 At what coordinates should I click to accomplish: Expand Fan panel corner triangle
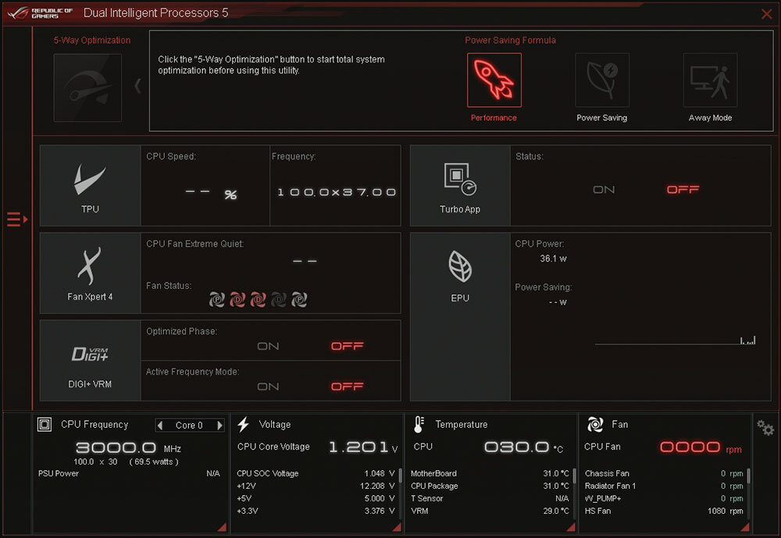coord(745,527)
